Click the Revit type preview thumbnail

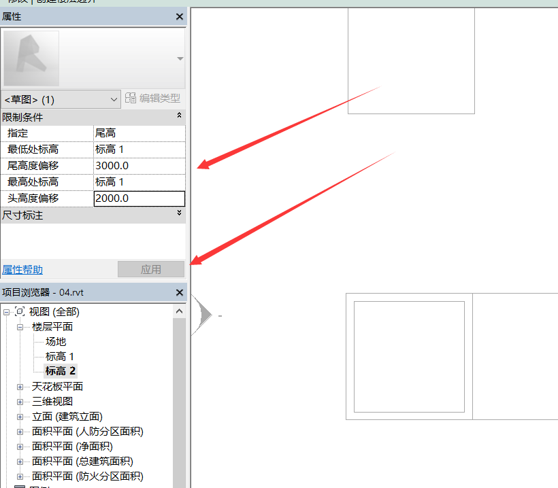[x=31, y=58]
